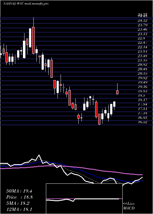Pick the 22.8 price axis label
The height and width of the screenshot is (214, 153).
141,38
